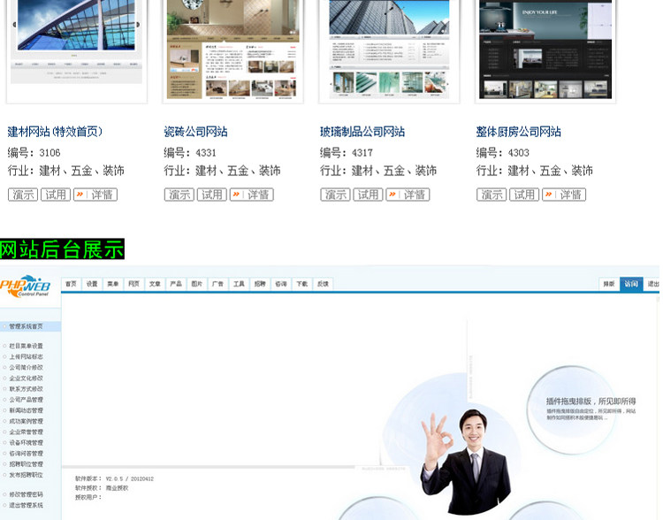
Task: Open 联系方式修改 in the sidebar
Action: pos(26,389)
